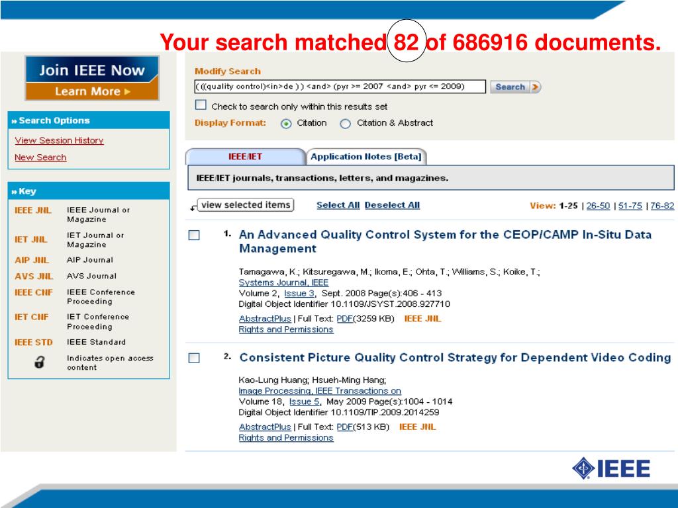This screenshot has width=678, height=508.
Task: Click the Search button beside the query
Action: click(x=515, y=87)
